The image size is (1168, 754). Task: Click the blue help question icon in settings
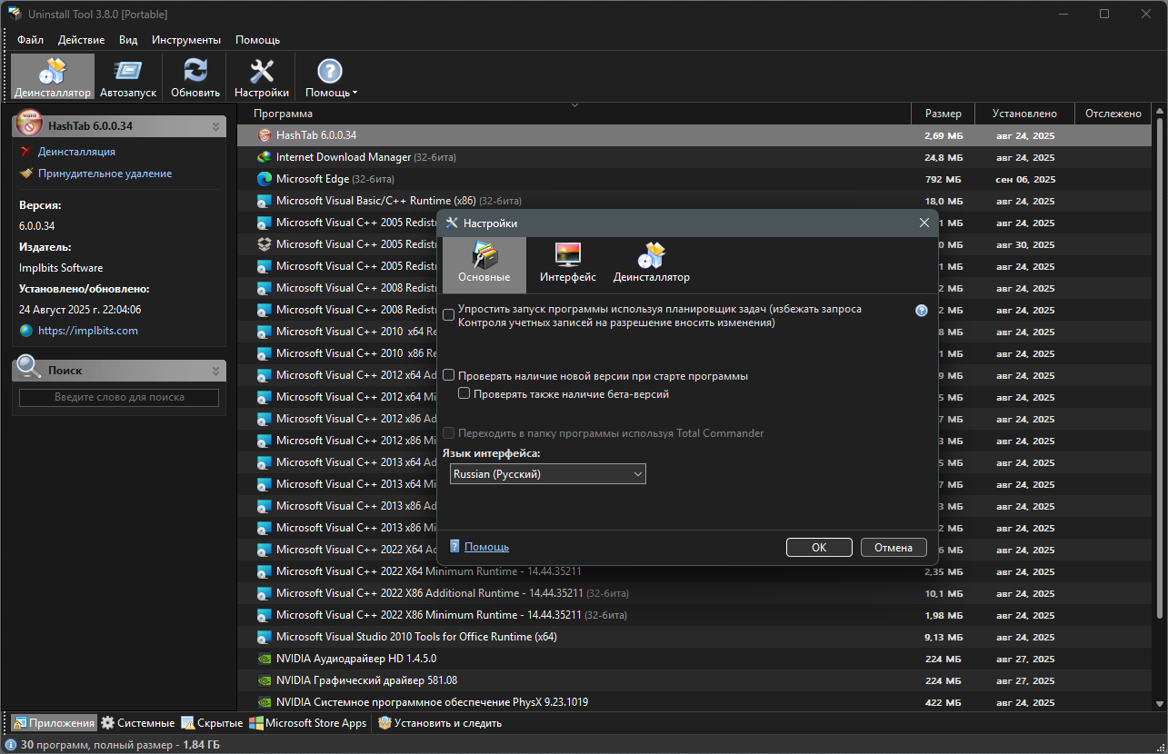[922, 310]
